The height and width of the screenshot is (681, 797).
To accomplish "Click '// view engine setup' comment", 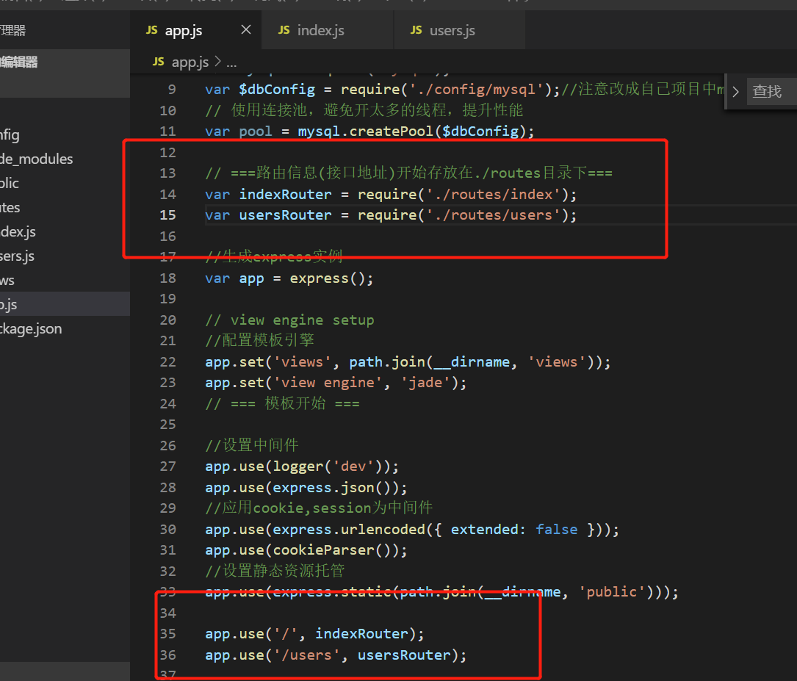I will tap(289, 320).
